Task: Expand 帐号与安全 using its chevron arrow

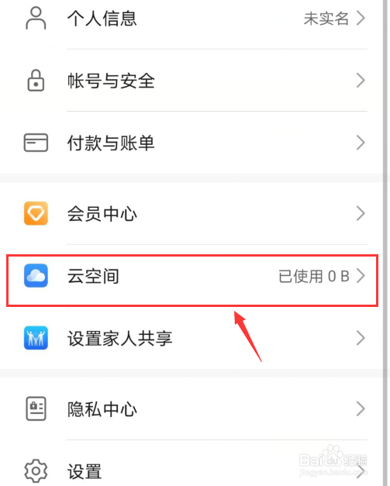Action: 361,81
